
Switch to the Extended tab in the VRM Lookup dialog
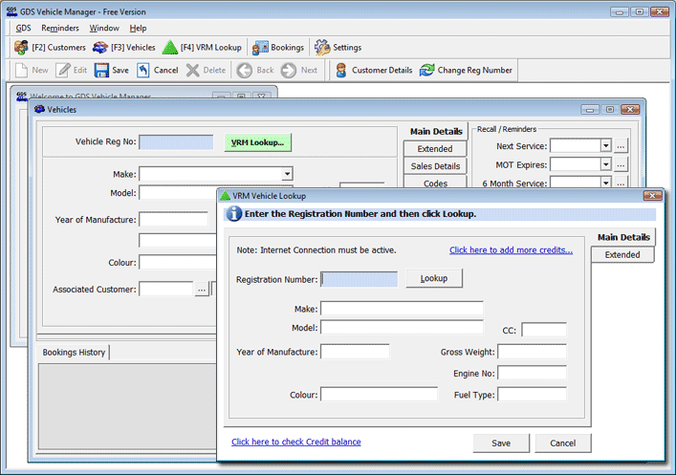622,255
